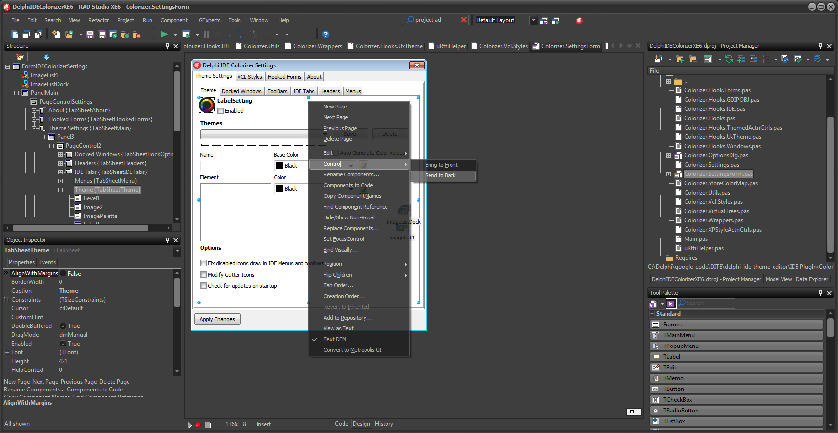
Task: Click Project Manager Add folder icon
Action: [x=680, y=59]
